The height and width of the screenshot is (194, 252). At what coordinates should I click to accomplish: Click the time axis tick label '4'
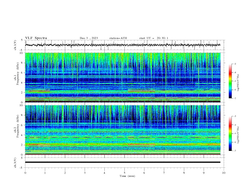(104, 173)
